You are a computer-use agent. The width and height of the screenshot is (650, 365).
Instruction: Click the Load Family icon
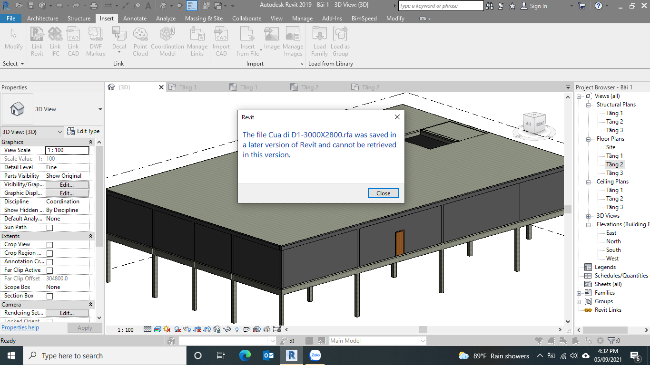coord(319,34)
